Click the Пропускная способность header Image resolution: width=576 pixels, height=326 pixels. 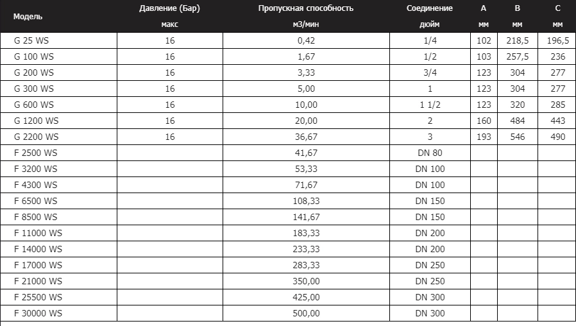pyautogui.click(x=305, y=8)
